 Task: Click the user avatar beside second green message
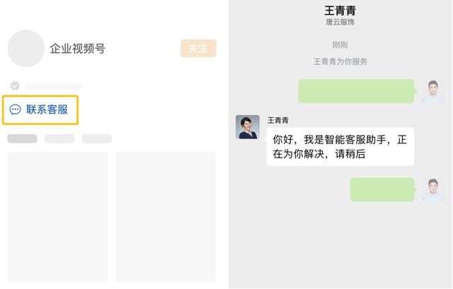(432, 189)
